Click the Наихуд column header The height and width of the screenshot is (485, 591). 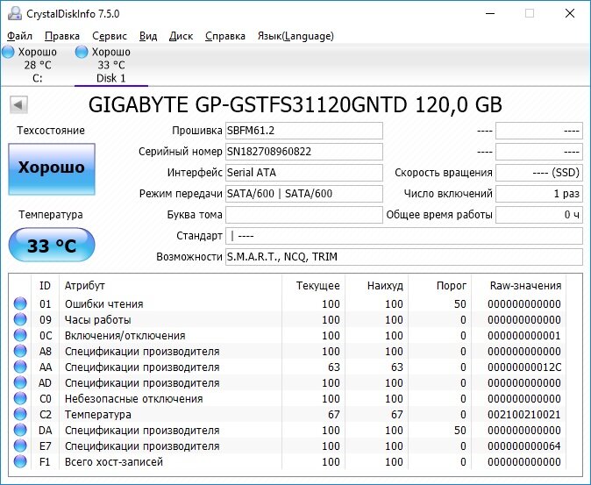(377, 286)
